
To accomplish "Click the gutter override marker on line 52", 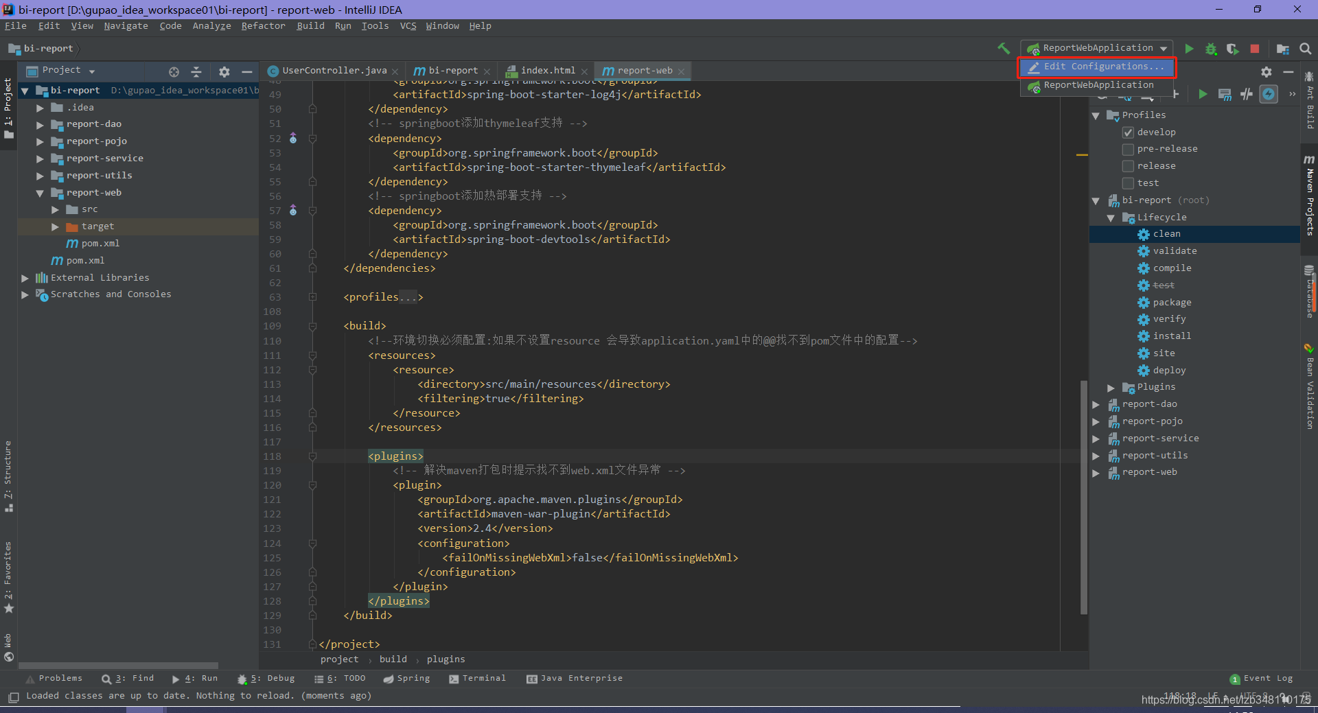I will 293,138.
